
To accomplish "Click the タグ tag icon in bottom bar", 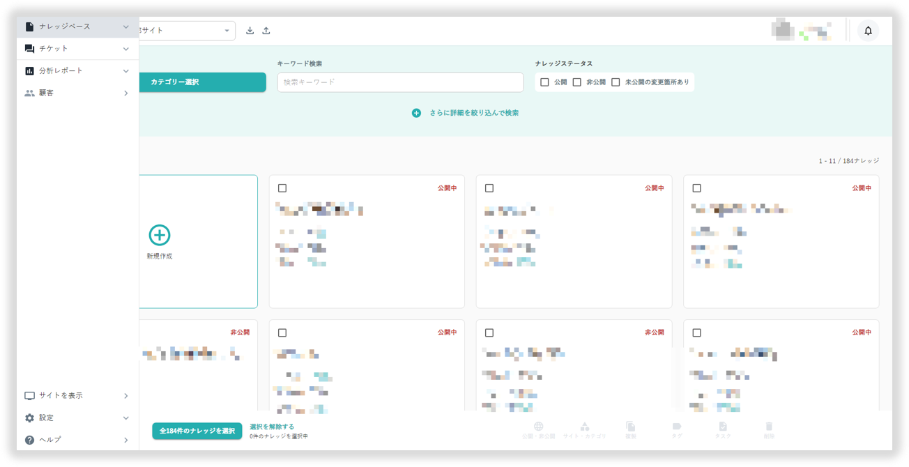I will [676, 427].
